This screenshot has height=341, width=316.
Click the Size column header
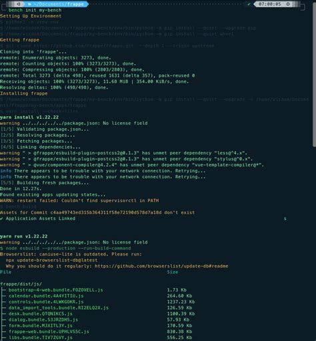(173, 272)
